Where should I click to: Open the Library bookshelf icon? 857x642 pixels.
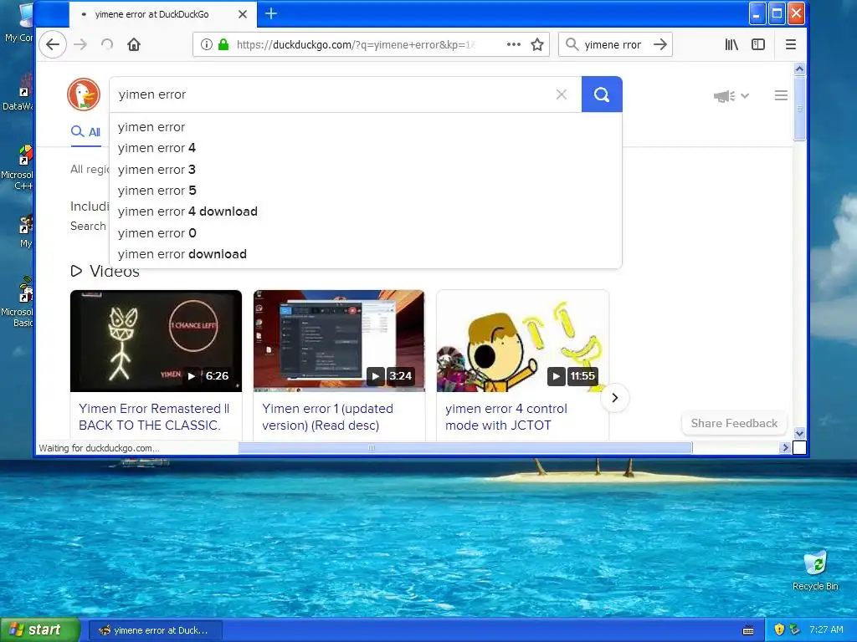(731, 45)
